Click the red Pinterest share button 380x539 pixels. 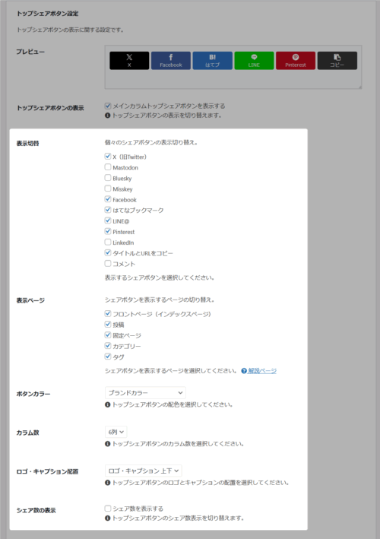coord(296,61)
